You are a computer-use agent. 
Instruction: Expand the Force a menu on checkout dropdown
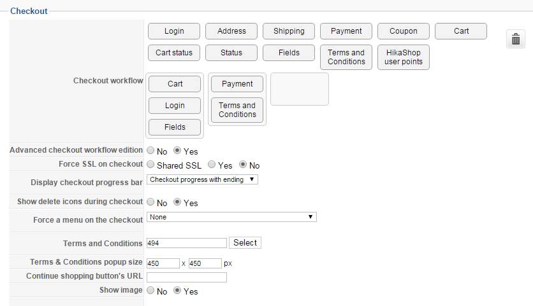coord(231,217)
